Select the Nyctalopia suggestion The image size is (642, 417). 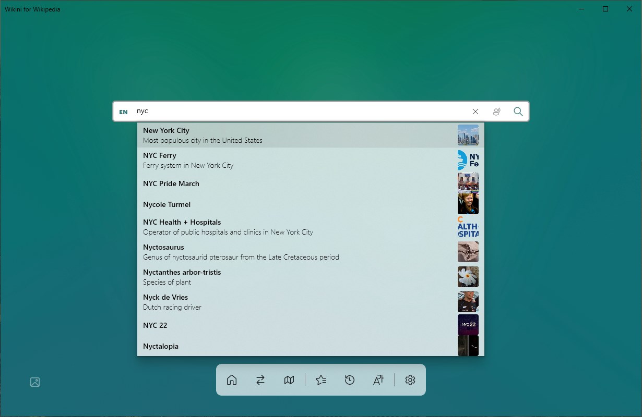(x=311, y=346)
